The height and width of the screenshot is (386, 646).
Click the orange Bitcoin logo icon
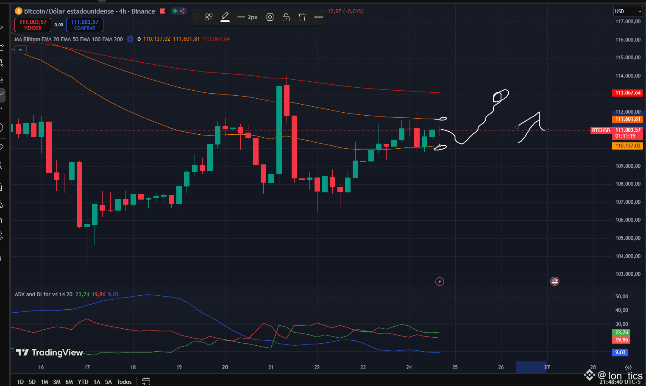coord(18,11)
